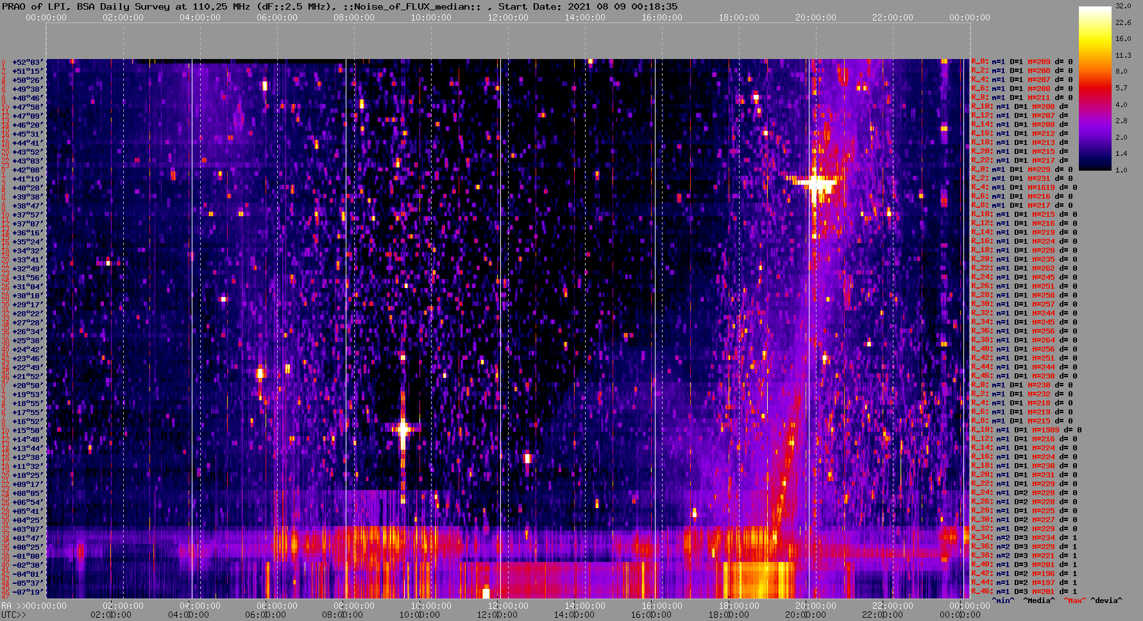Click the +33°41' declination label

(x=28, y=260)
